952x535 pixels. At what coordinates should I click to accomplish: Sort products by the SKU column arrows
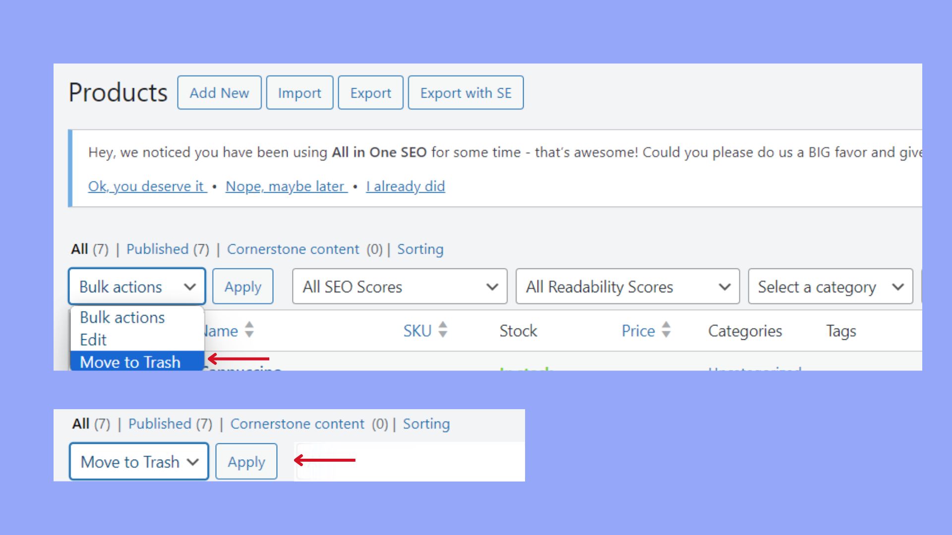(x=443, y=330)
